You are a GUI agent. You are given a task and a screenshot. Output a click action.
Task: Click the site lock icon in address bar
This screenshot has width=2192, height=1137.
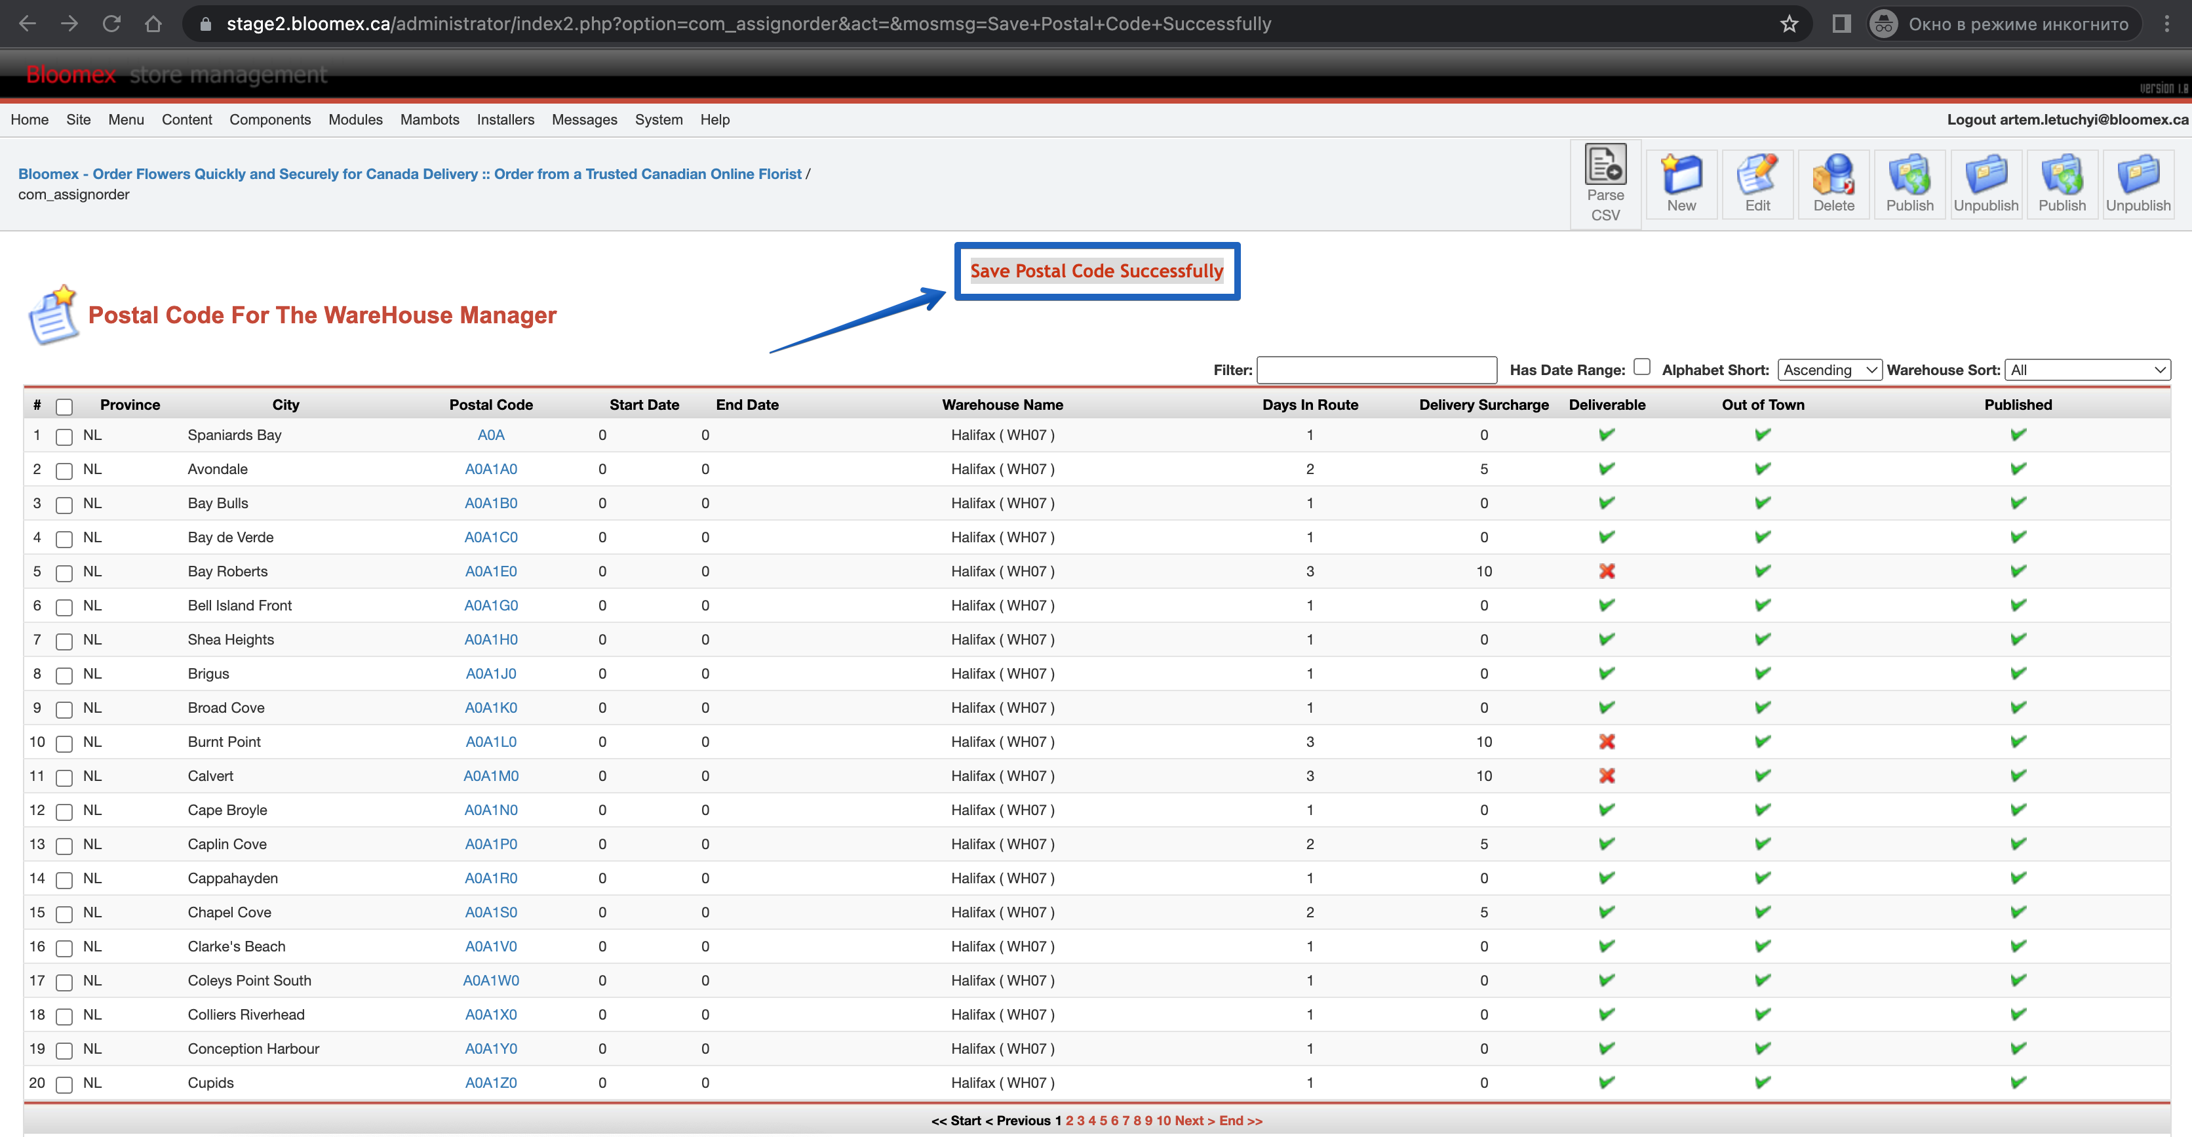(205, 25)
